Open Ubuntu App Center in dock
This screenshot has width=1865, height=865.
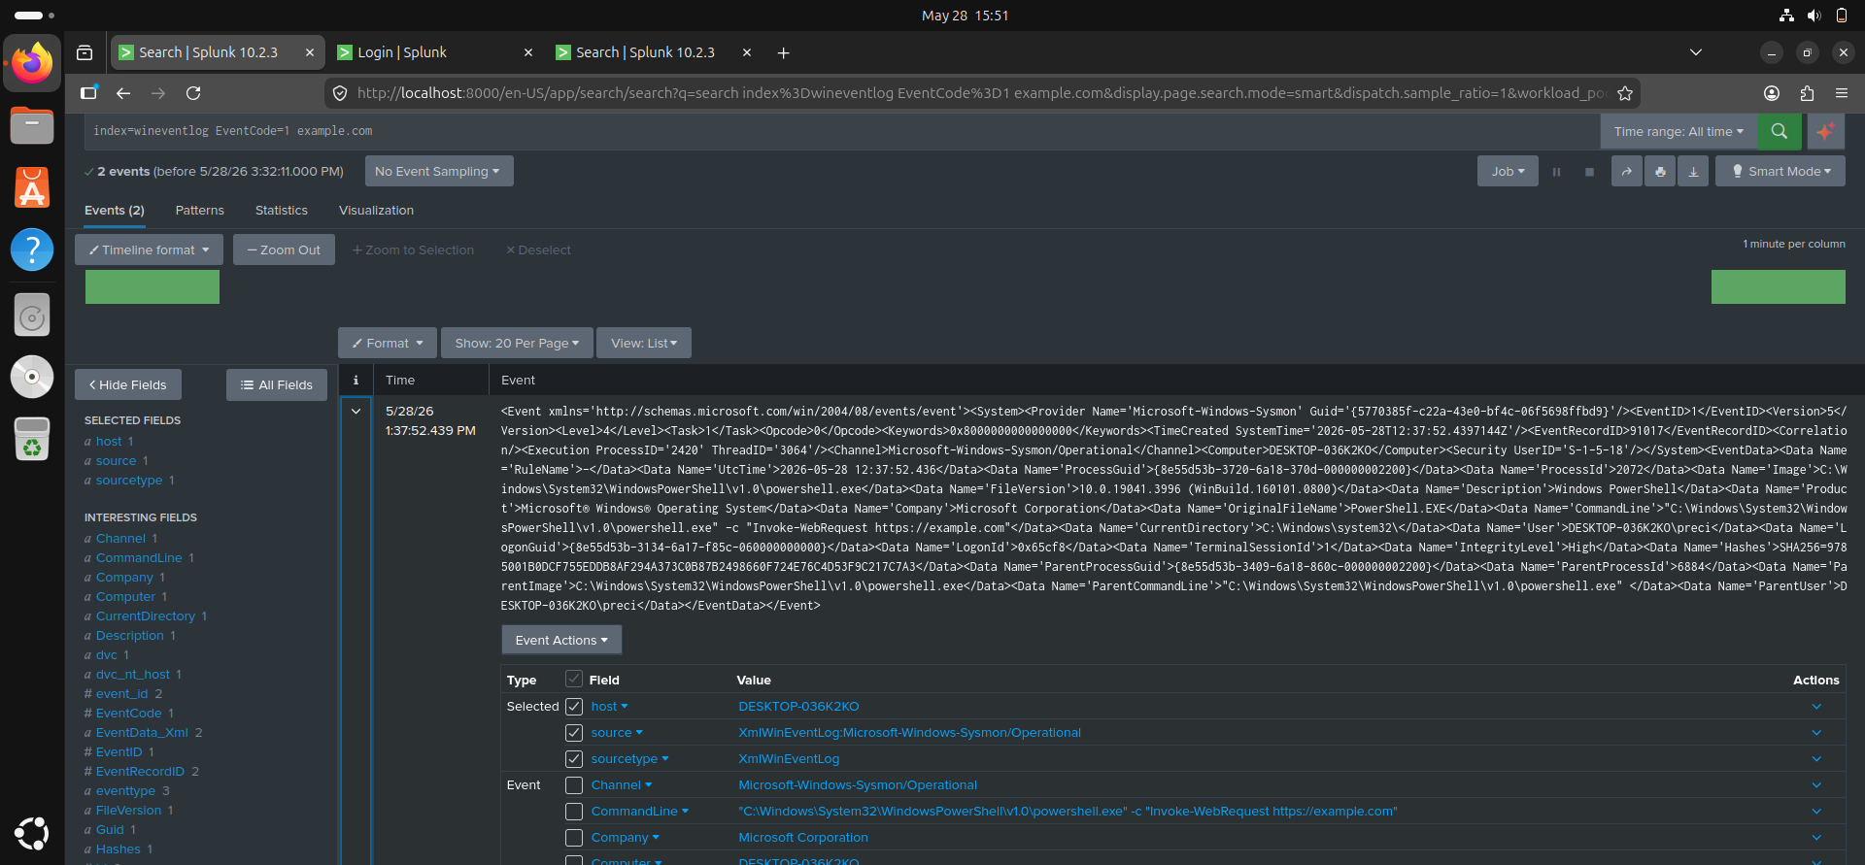32,187
